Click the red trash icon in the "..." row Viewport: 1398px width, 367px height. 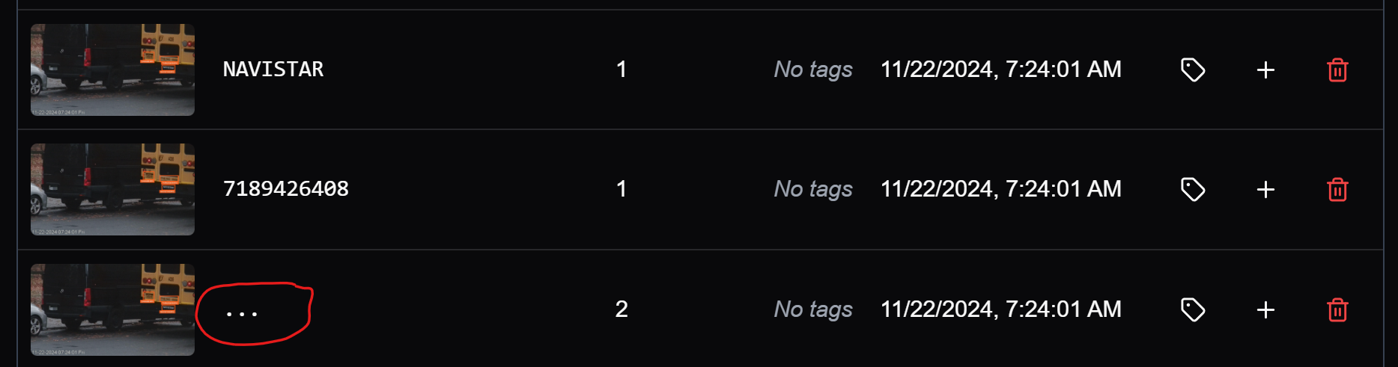coord(1337,309)
